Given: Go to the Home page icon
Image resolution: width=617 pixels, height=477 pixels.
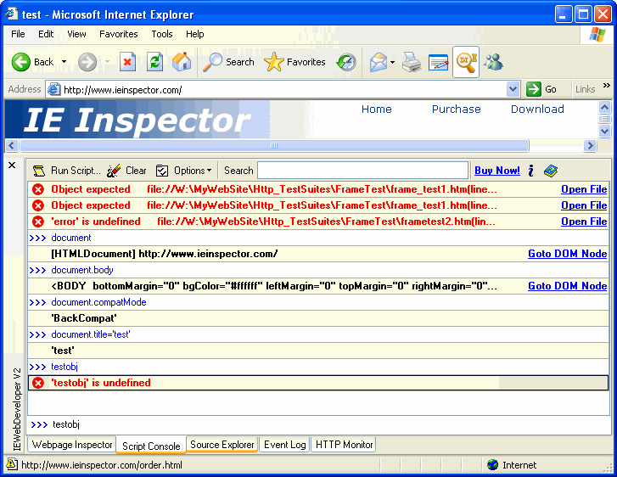Looking at the screenshot, I should [x=182, y=62].
